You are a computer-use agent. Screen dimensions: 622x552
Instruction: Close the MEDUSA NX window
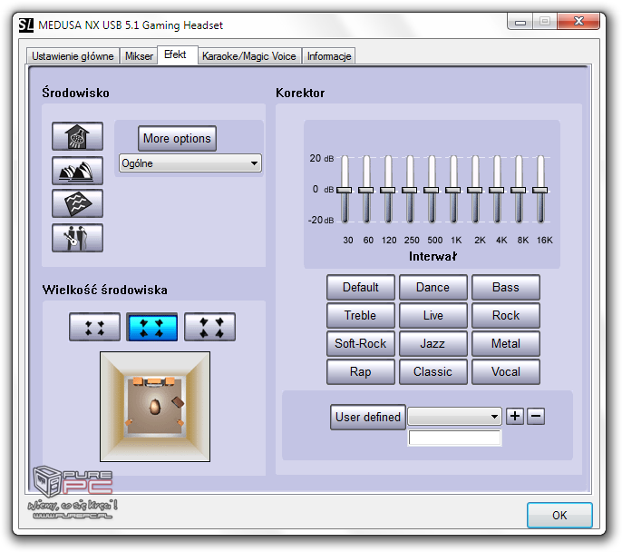tap(578, 22)
